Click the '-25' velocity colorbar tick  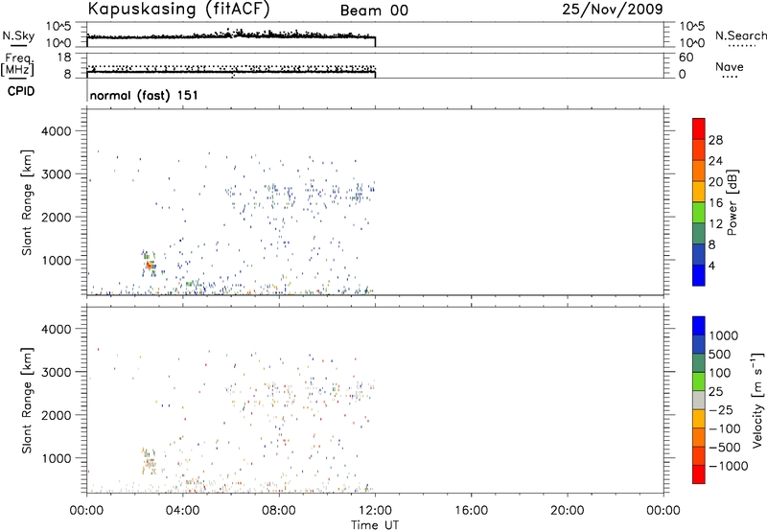[721, 409]
